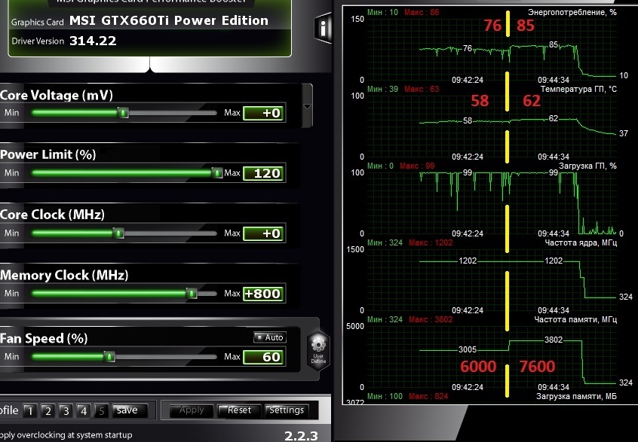Toggle the Fan Speed Auto button
Screen dimensions: 638x442
click(x=270, y=337)
